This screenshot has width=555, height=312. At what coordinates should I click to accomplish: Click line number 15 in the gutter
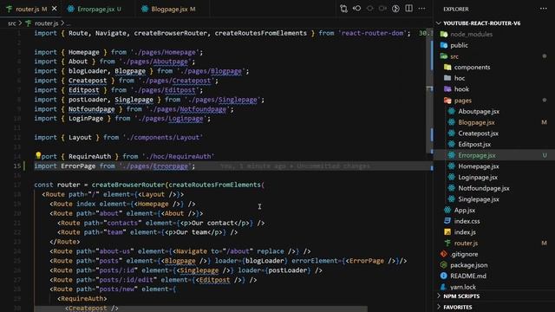click(16, 166)
